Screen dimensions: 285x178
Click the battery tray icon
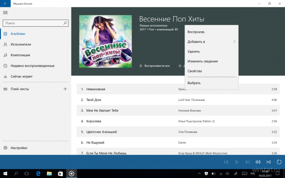coord(214,174)
